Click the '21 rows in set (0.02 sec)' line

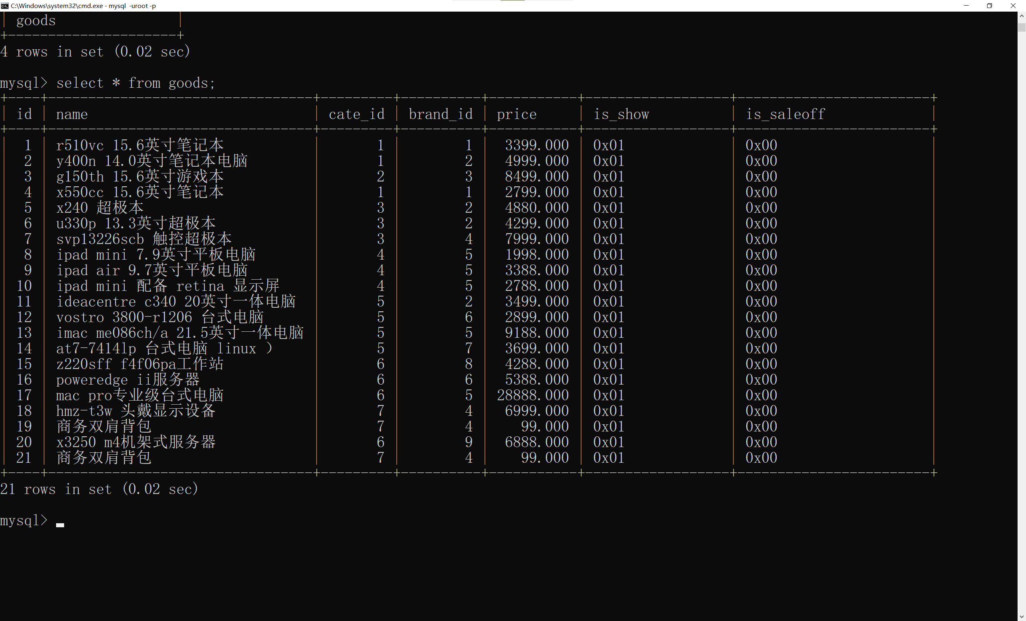(x=99, y=489)
